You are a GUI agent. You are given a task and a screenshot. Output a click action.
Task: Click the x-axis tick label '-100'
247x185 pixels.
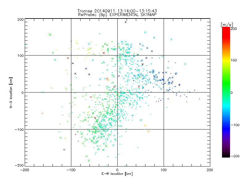(x=71, y=170)
